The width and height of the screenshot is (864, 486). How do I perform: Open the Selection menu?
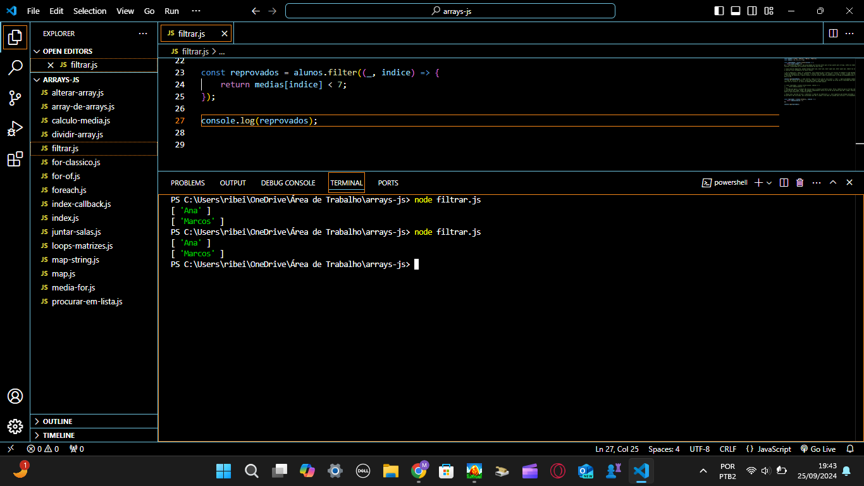(x=90, y=11)
